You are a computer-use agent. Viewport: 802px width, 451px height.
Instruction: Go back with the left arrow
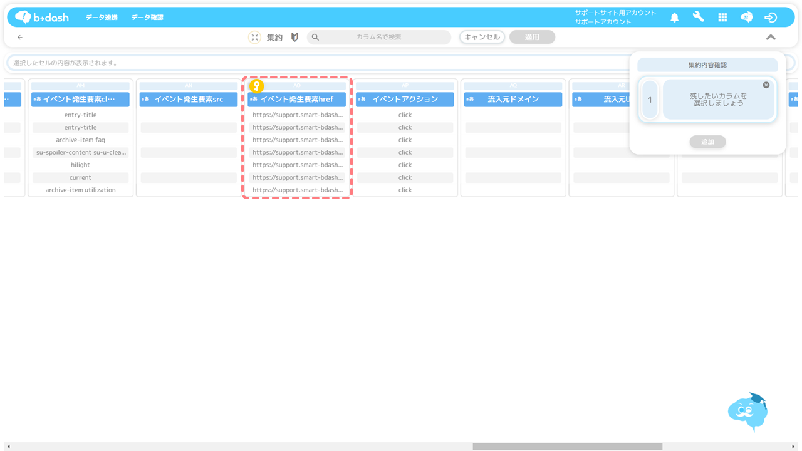pos(20,38)
